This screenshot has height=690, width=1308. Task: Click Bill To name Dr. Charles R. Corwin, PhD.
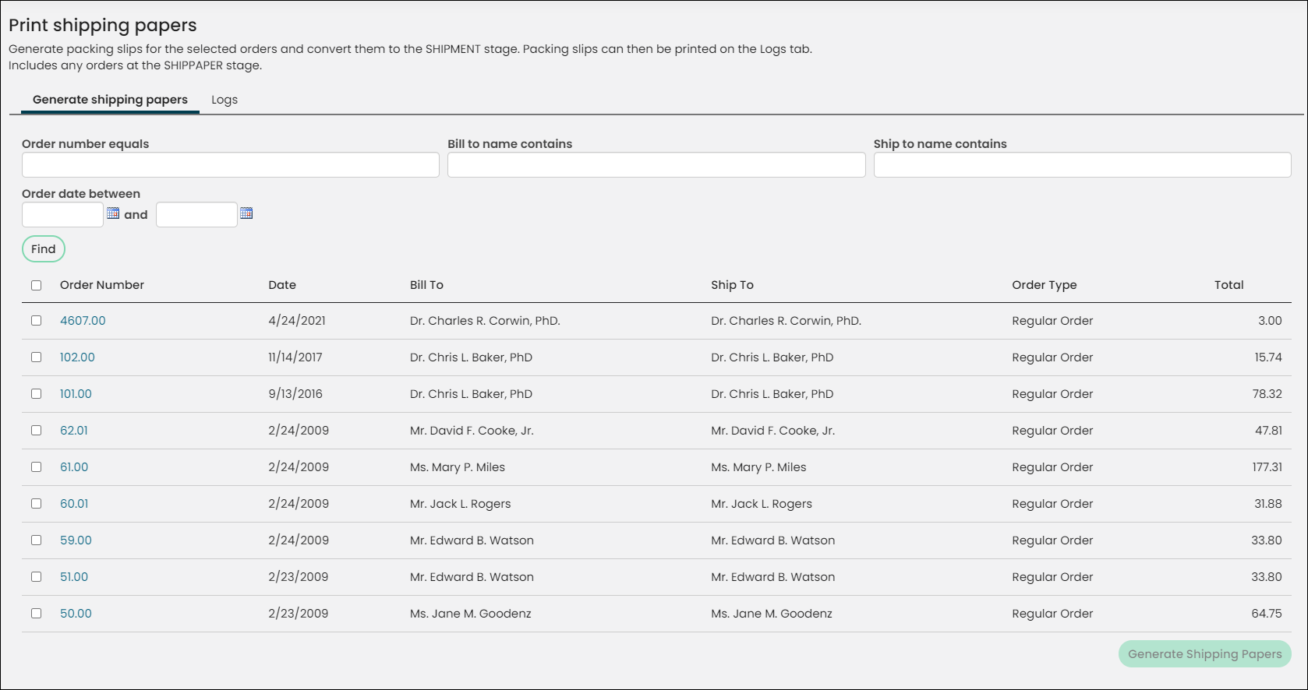(x=485, y=321)
